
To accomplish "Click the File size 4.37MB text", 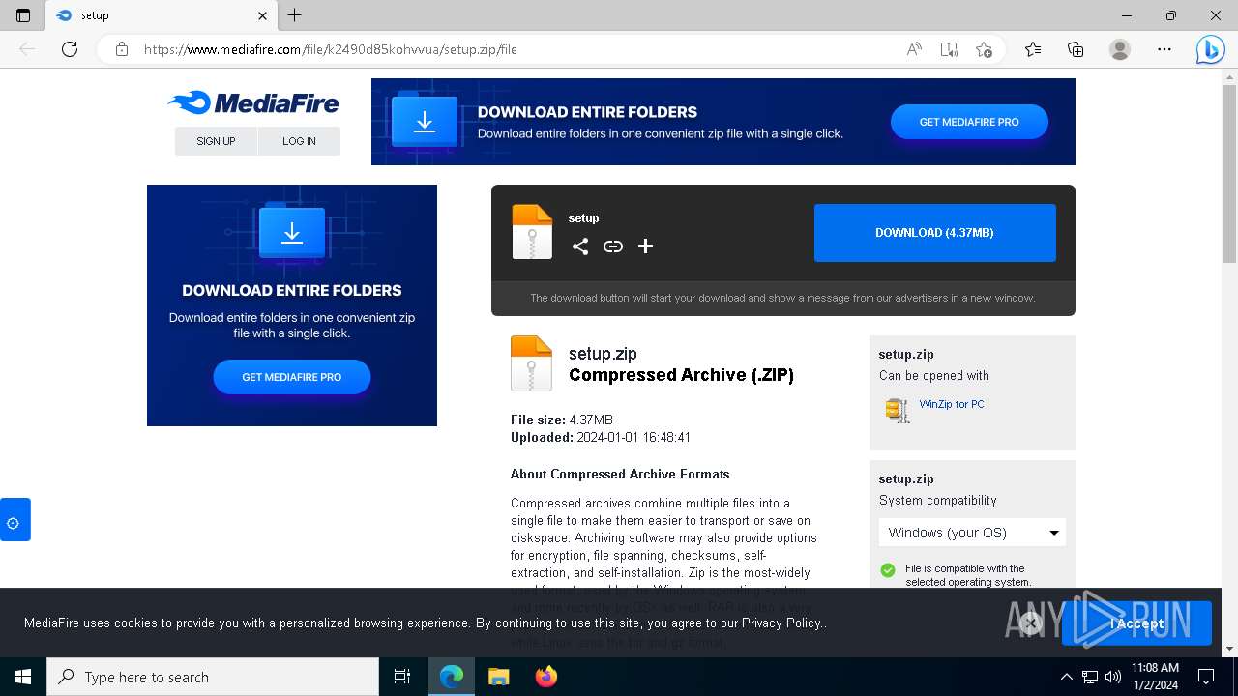I will point(562,420).
